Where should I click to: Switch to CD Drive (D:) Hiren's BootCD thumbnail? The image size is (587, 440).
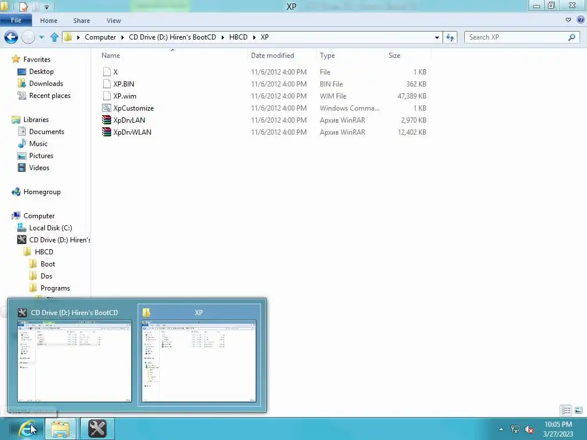tap(75, 355)
